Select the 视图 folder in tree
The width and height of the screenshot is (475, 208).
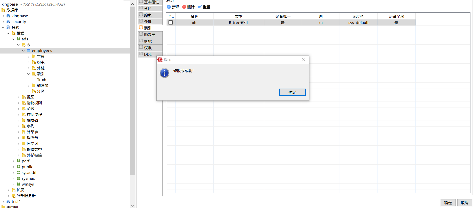tap(30, 97)
